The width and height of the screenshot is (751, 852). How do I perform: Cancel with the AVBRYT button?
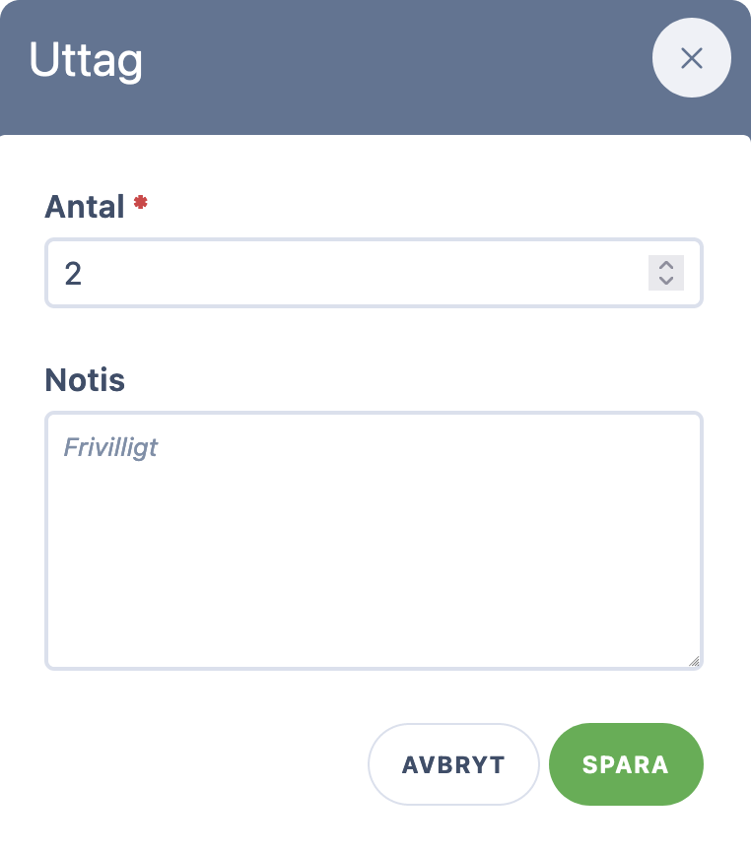click(x=453, y=764)
